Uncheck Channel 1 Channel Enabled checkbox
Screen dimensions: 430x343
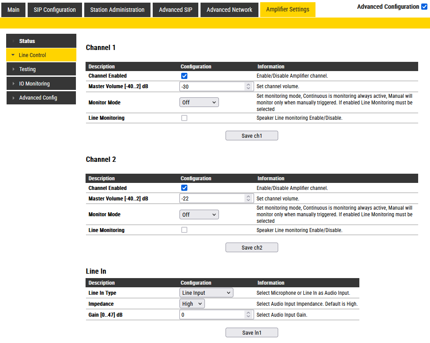[x=184, y=76]
